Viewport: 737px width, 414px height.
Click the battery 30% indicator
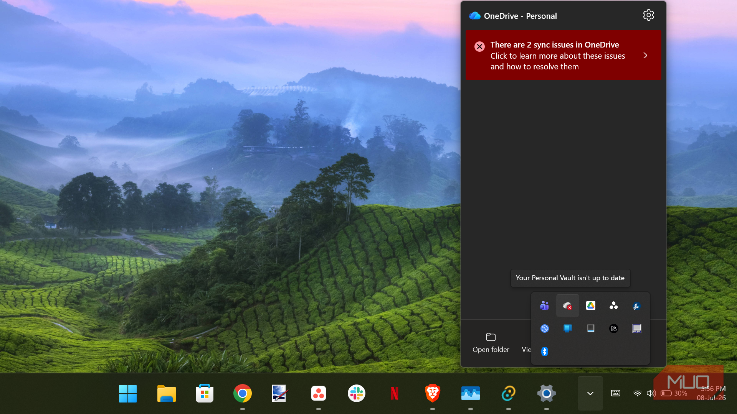point(674,393)
